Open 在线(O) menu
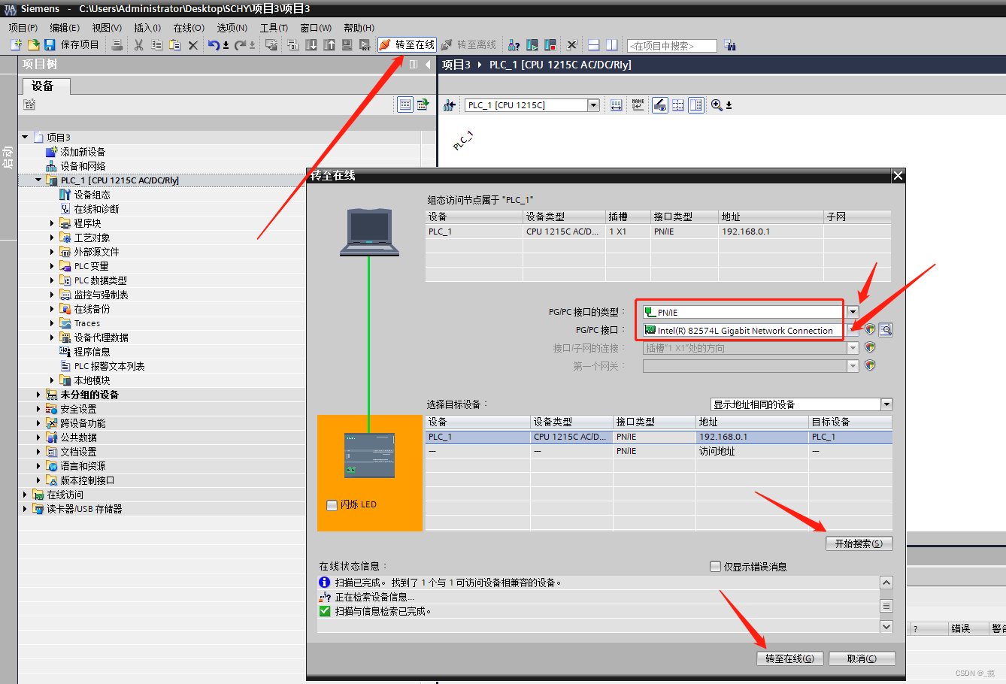Viewport: 1006px width, 684px height. (x=189, y=28)
